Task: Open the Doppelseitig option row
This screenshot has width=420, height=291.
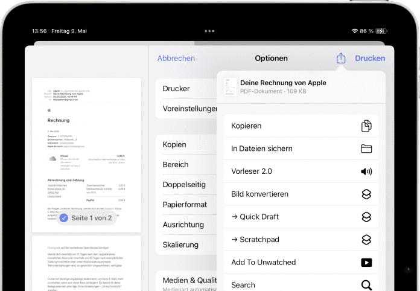Action: click(186, 185)
